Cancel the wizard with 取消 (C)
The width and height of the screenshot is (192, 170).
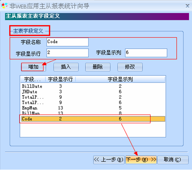click(173, 160)
